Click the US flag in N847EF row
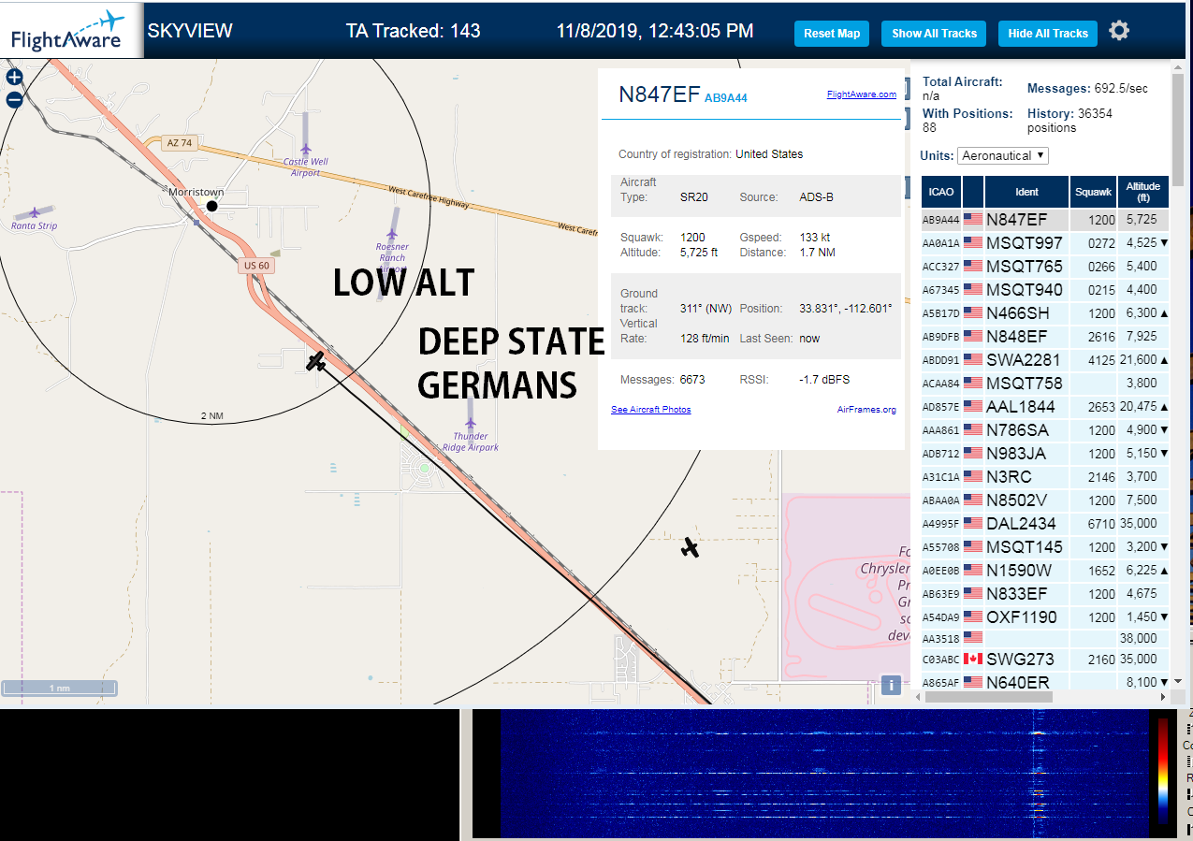This screenshot has width=1193, height=841. [973, 220]
